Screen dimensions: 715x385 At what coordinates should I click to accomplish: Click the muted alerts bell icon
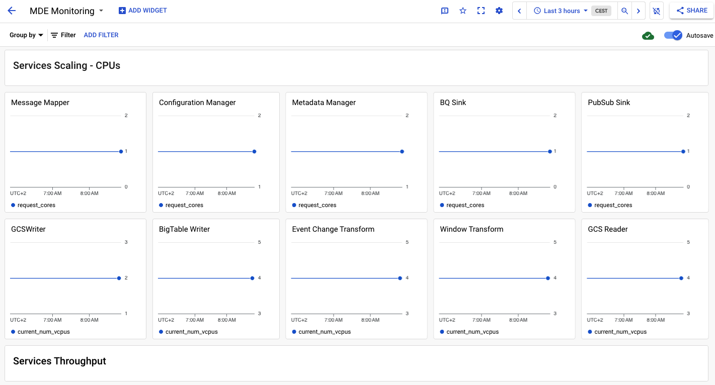click(x=656, y=11)
